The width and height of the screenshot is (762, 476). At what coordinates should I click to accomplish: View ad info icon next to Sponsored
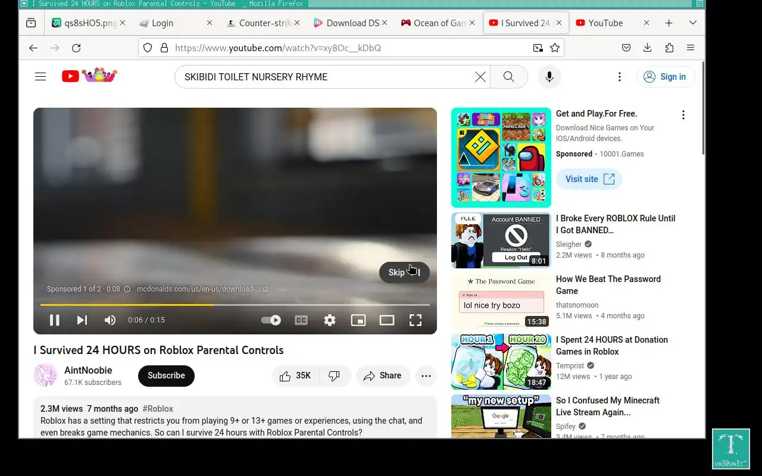coord(127,289)
